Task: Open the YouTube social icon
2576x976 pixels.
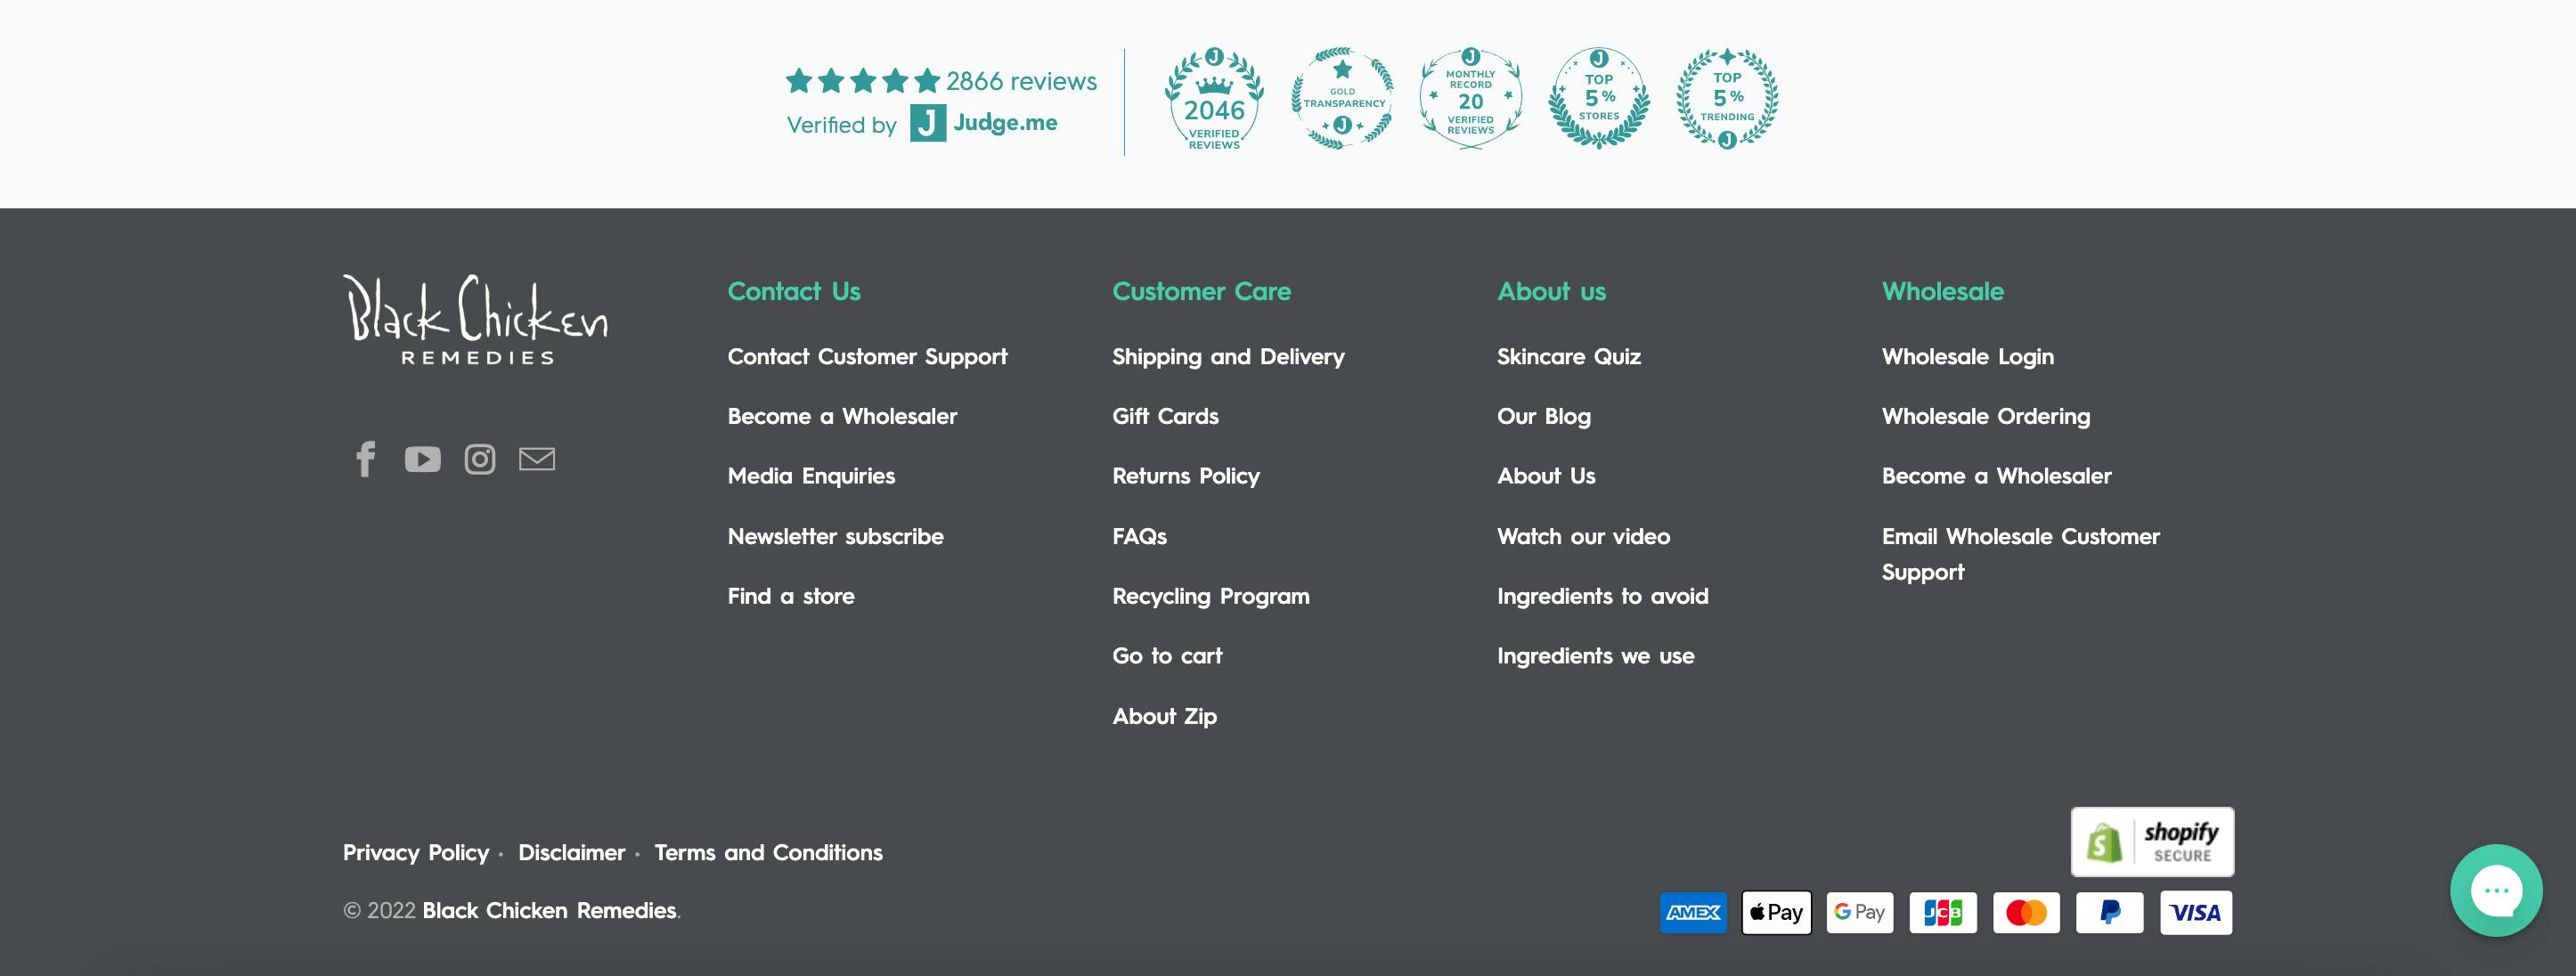Action: 422,459
